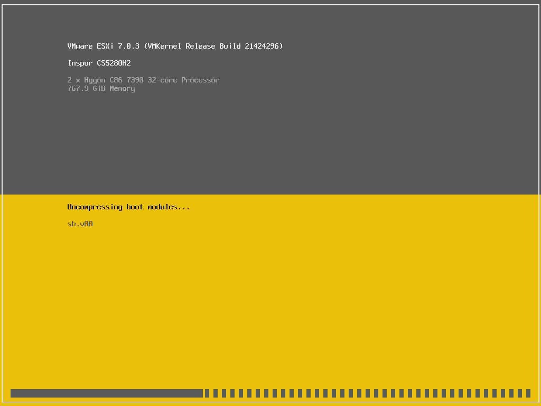Click the last dash of the progress bar
Screen dimensions: 541x406
(528, 393)
